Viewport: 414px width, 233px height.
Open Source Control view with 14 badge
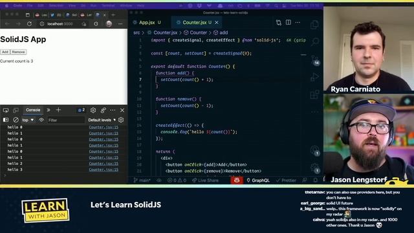pyautogui.click(x=315, y=60)
